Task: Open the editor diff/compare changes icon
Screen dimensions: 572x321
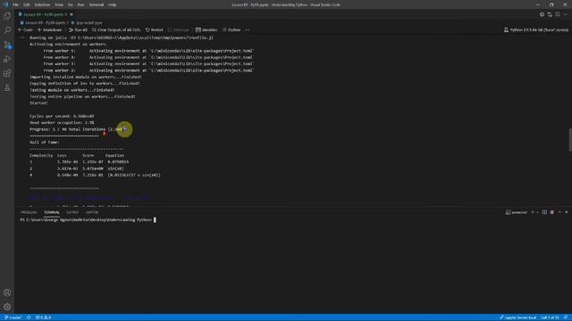Action: click(x=550, y=14)
